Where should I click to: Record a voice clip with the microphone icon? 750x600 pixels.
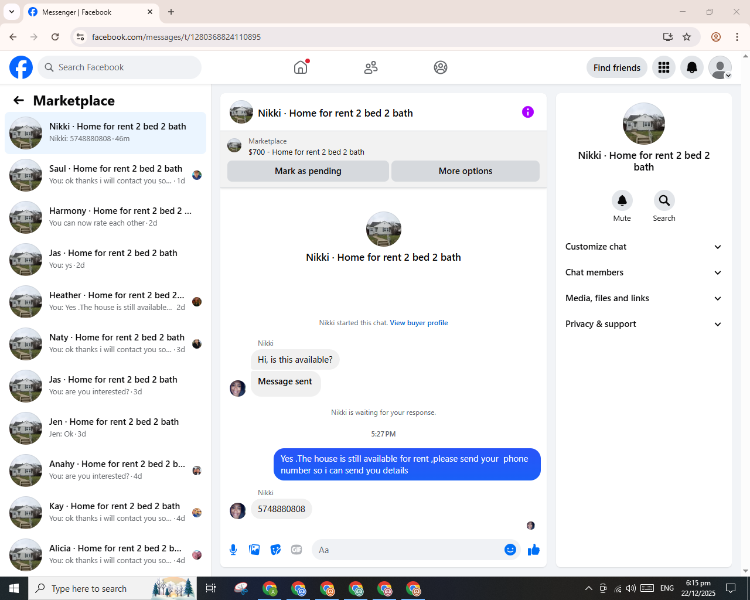pyautogui.click(x=233, y=550)
